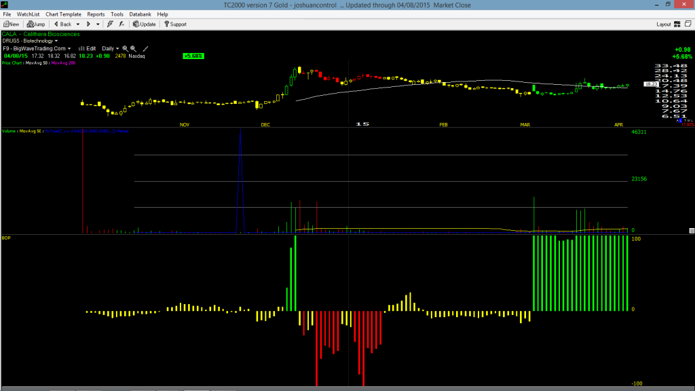Click the green +5.68% percent badge
Image resolution: width=695 pixels, height=391 pixels.
pyautogui.click(x=193, y=56)
